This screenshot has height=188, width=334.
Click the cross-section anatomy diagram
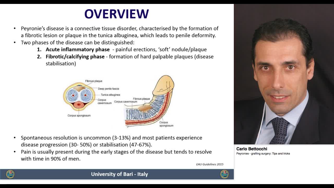(79, 97)
